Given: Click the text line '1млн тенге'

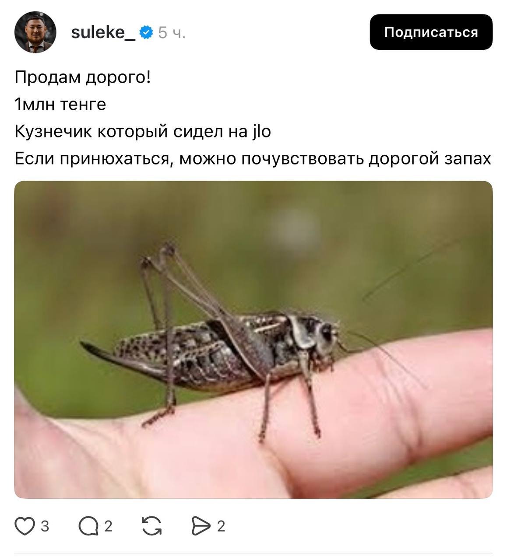Looking at the screenshot, I should click(60, 105).
